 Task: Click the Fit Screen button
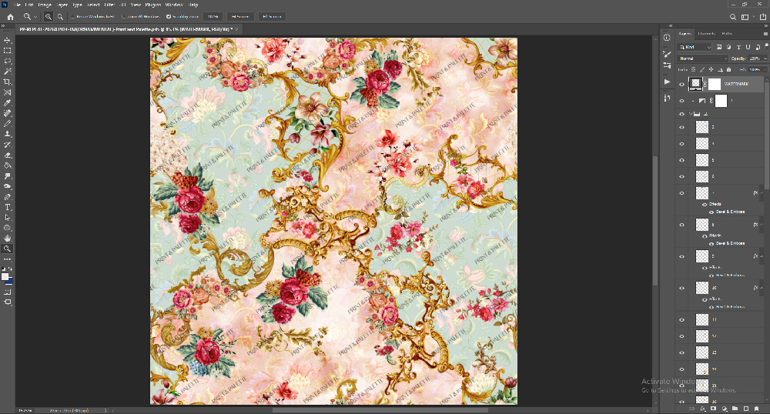click(240, 17)
